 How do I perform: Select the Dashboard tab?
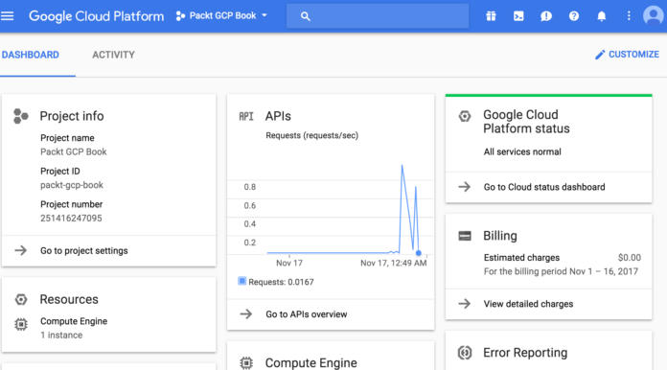31,55
